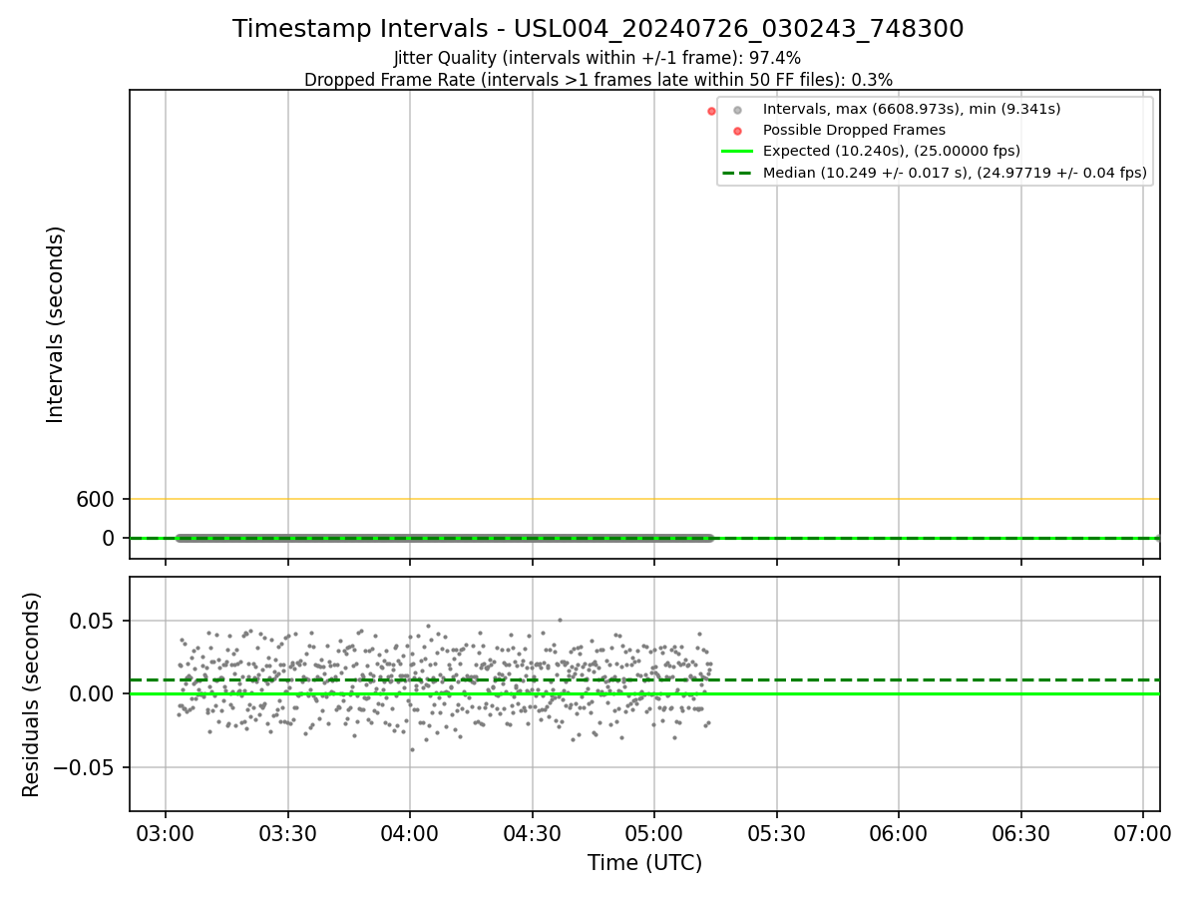Select the legend entry 'Possible Dropped Frames'

(x=854, y=130)
